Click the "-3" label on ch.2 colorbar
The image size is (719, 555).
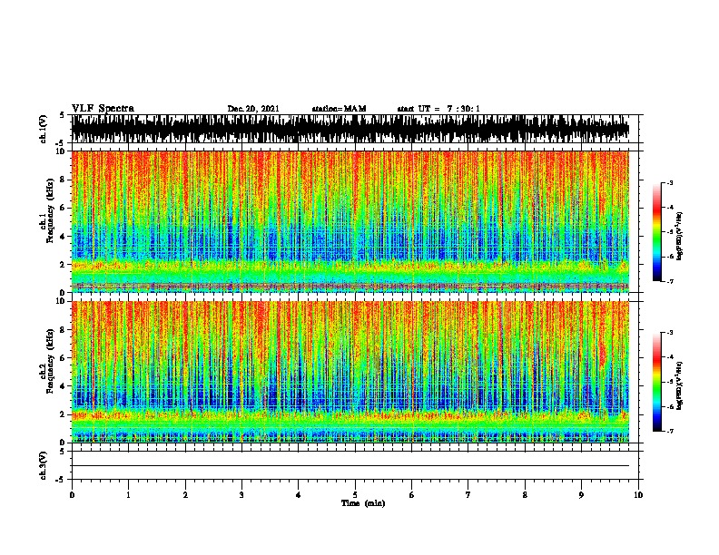click(x=669, y=333)
